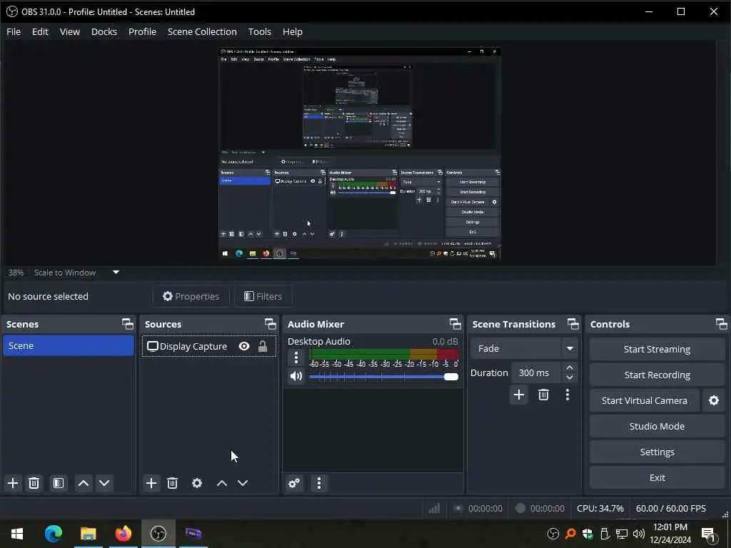
Task: Click the 300 ms duration field
Action: [536, 372]
